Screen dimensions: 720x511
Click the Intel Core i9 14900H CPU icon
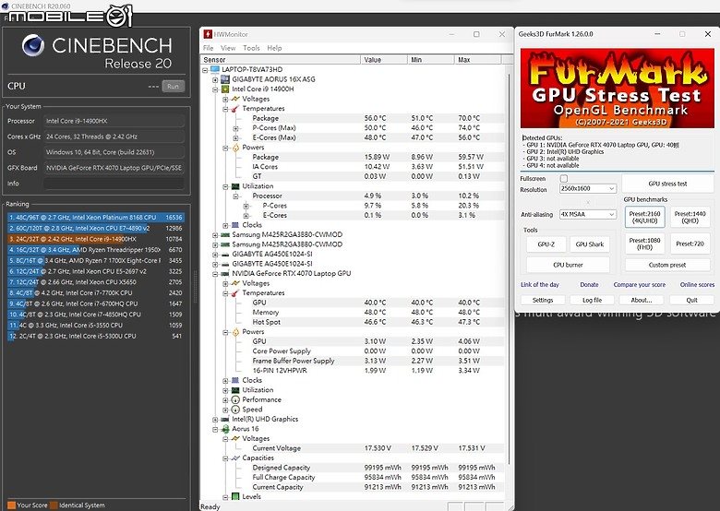point(225,89)
